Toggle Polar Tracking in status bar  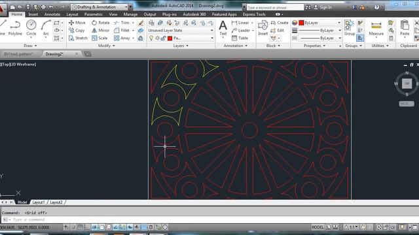(94, 227)
